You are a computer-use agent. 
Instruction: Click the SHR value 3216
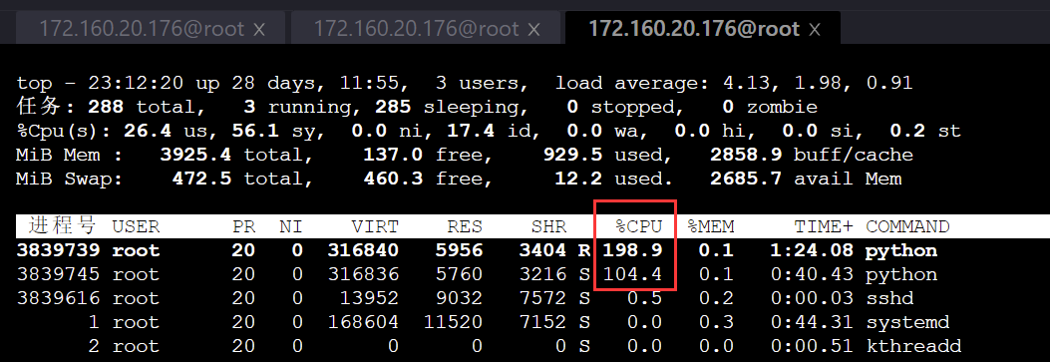pyautogui.click(x=542, y=275)
